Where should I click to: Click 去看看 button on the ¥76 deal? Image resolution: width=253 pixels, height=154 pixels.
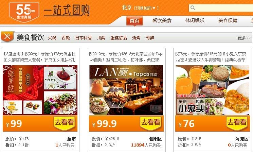pos(237,123)
